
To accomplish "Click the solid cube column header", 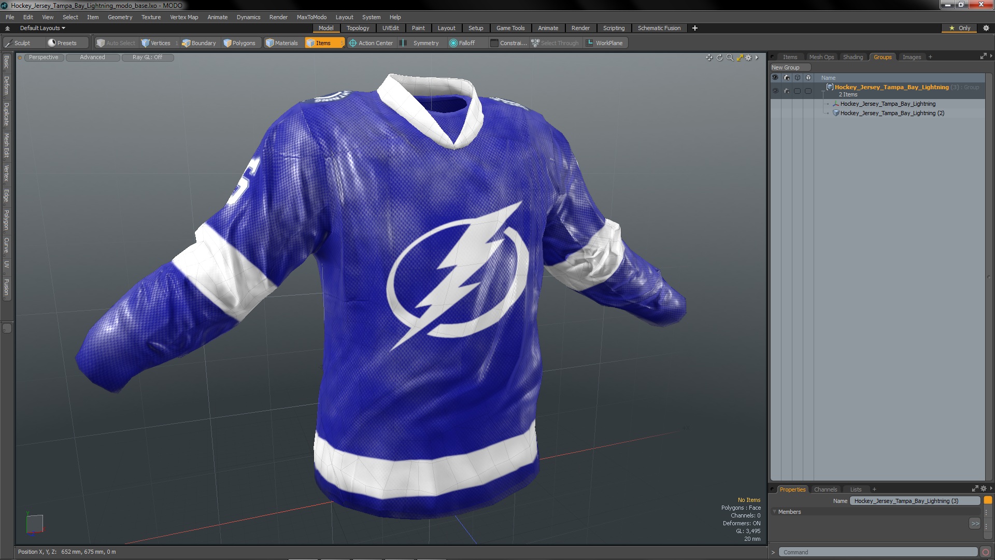I will (x=808, y=78).
